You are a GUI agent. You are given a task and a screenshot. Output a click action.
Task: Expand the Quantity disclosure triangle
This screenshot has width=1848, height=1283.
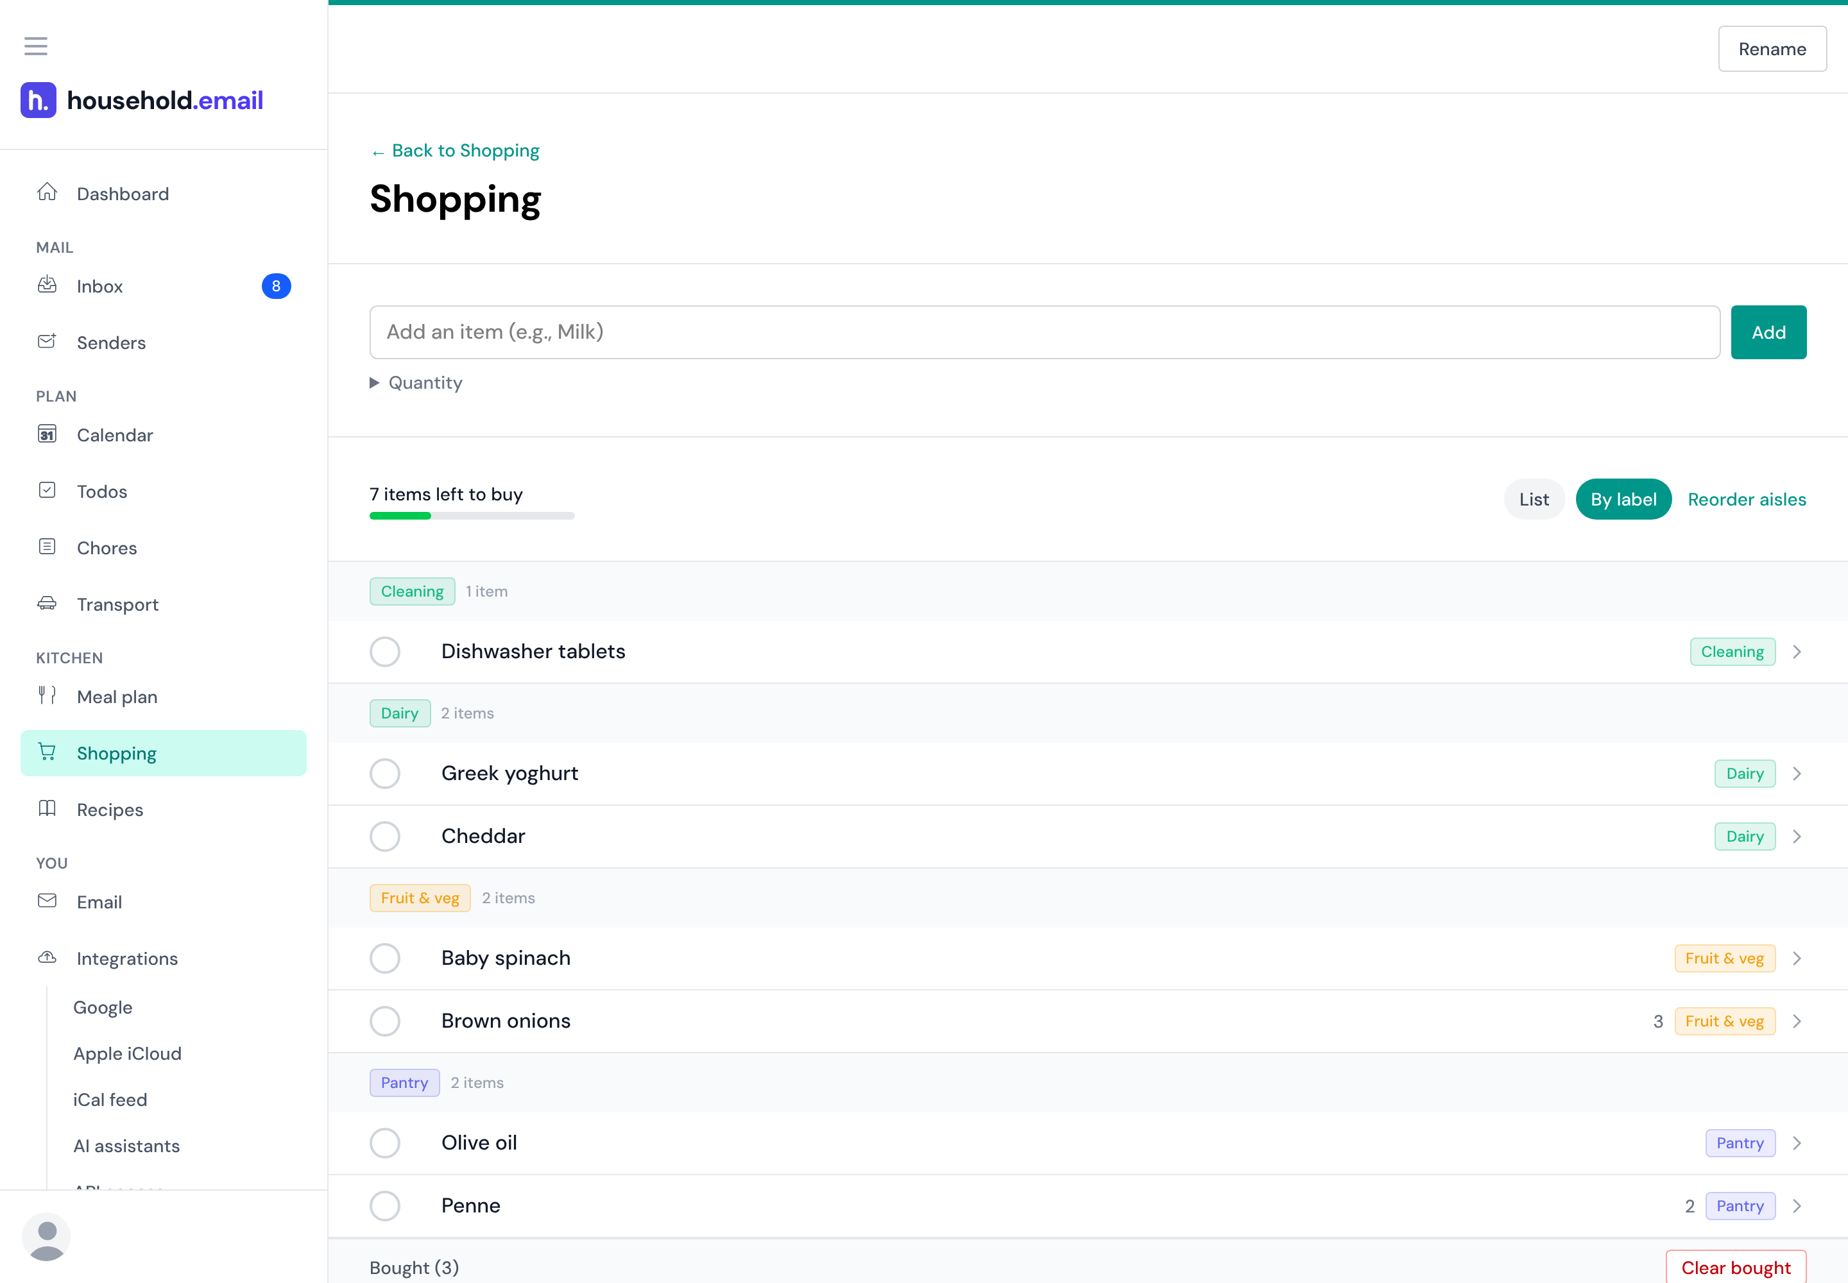pos(374,382)
